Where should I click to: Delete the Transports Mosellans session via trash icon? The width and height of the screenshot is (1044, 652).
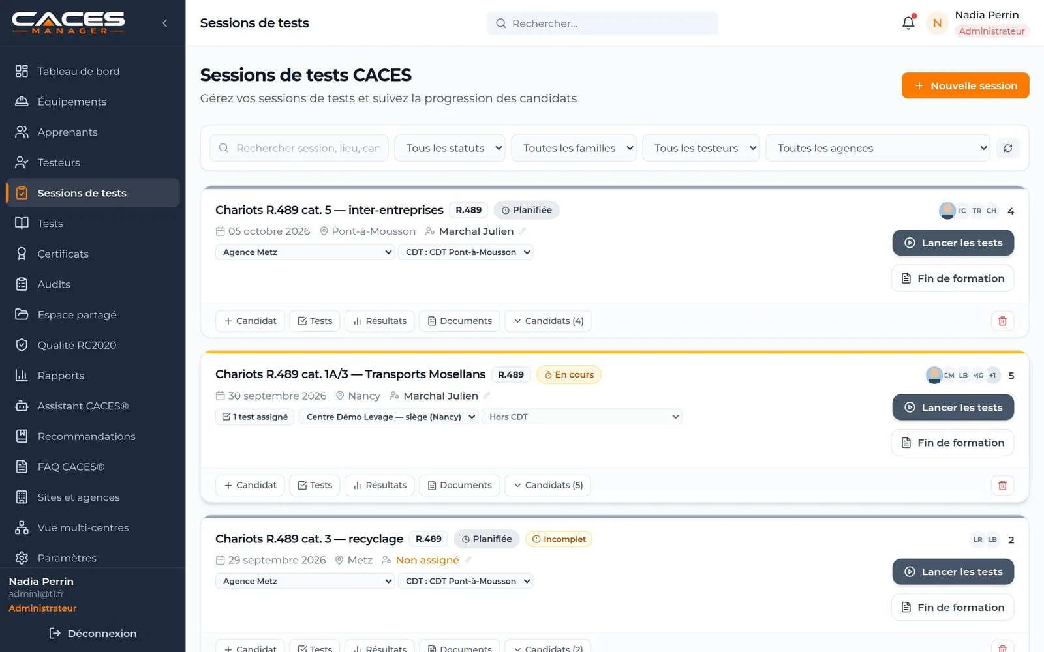pos(1002,485)
